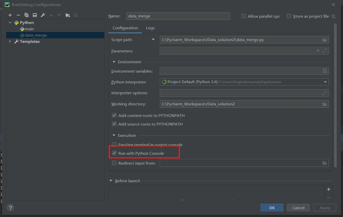Click the Apply button
The height and width of the screenshot is (217, 343).
click(x=325, y=208)
